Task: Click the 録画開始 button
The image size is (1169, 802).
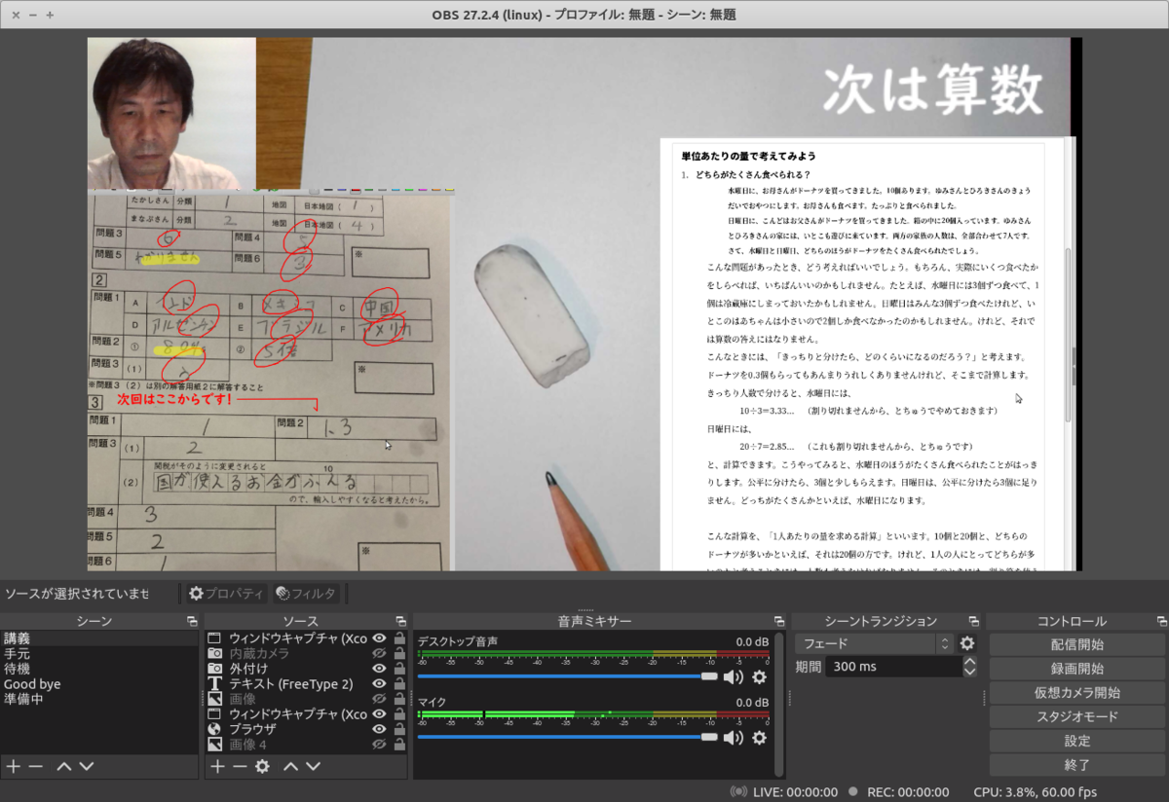Action: (x=1076, y=669)
